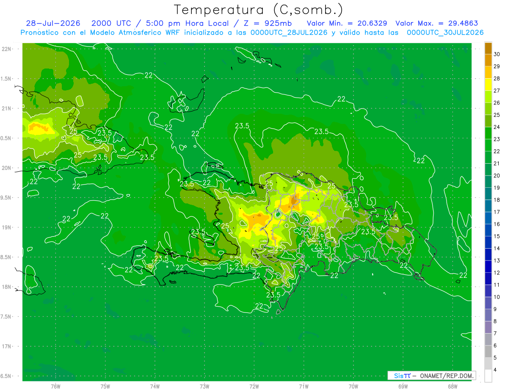Click the dark orange legend segment above 30
The image size is (508, 392).
click(x=488, y=48)
